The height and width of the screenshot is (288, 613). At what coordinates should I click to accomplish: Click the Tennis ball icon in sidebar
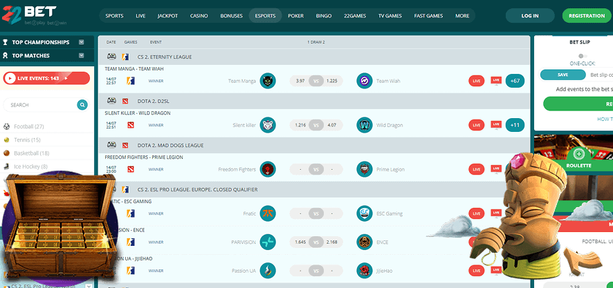(x=7, y=140)
